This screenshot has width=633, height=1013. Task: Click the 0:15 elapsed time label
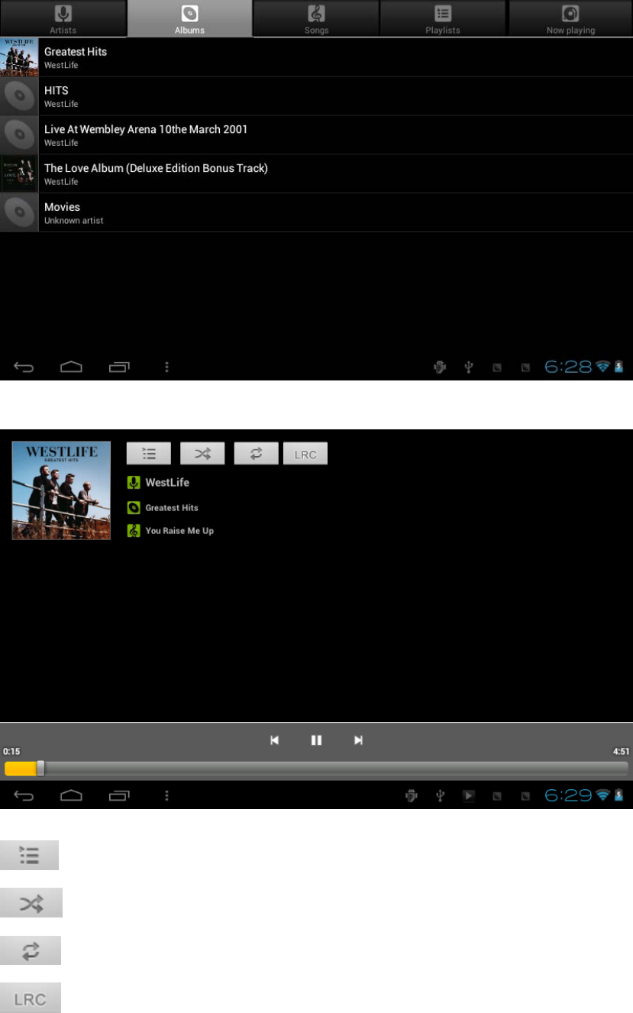pos(11,752)
